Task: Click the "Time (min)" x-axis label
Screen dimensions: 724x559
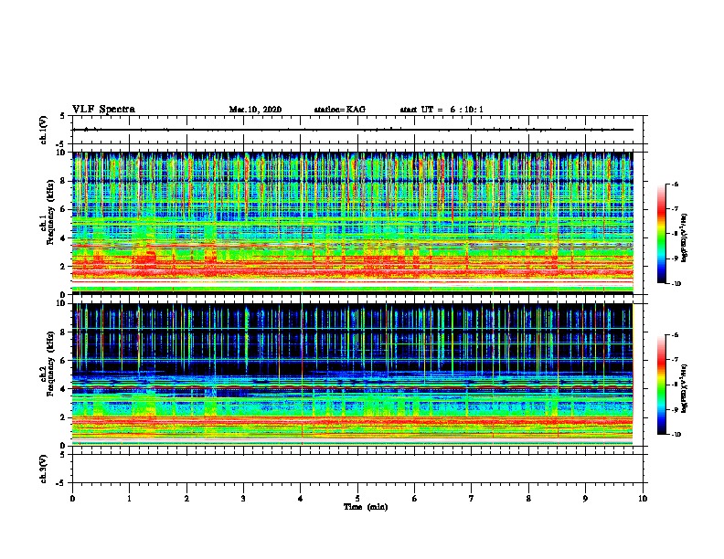Action: [x=366, y=507]
